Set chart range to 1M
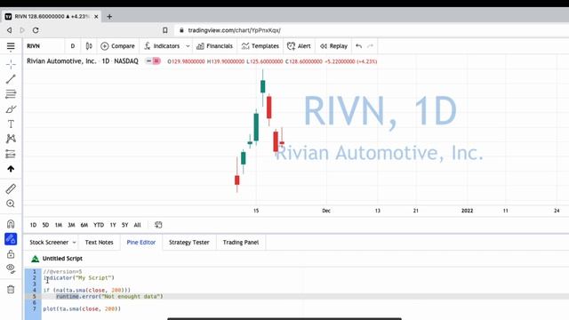This screenshot has height=320, width=569. [x=58, y=225]
